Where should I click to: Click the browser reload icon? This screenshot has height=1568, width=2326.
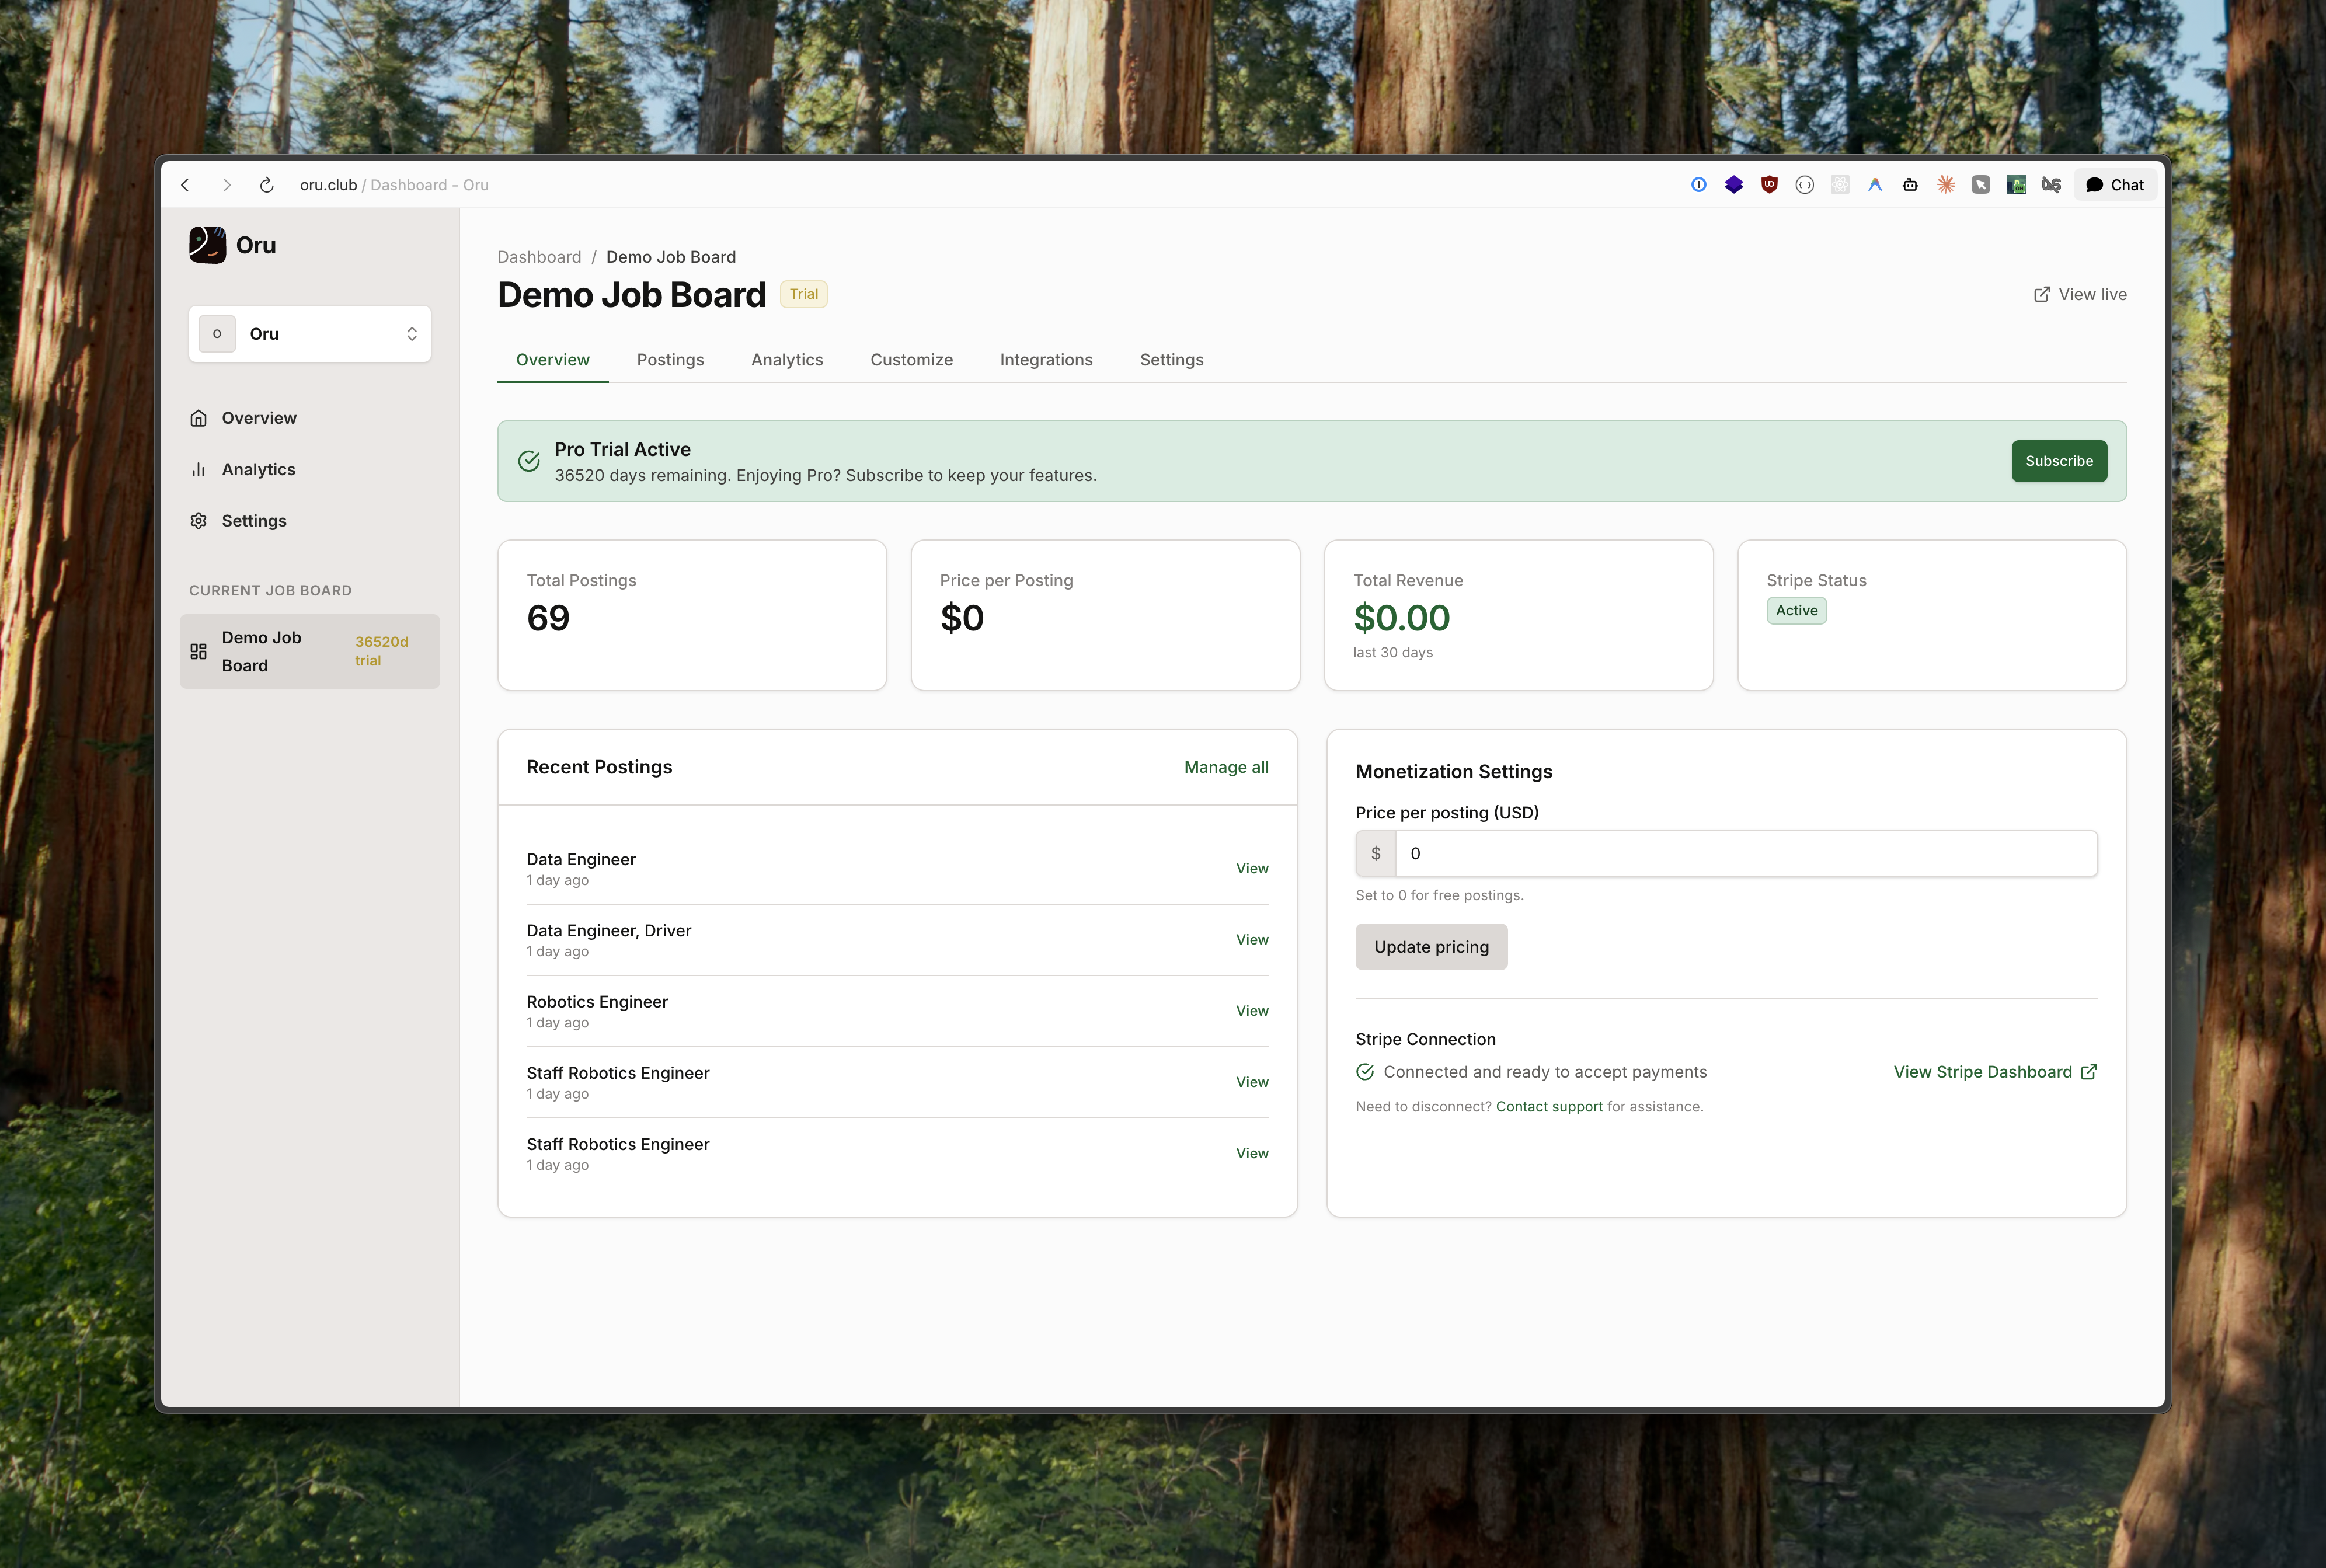tap(266, 185)
